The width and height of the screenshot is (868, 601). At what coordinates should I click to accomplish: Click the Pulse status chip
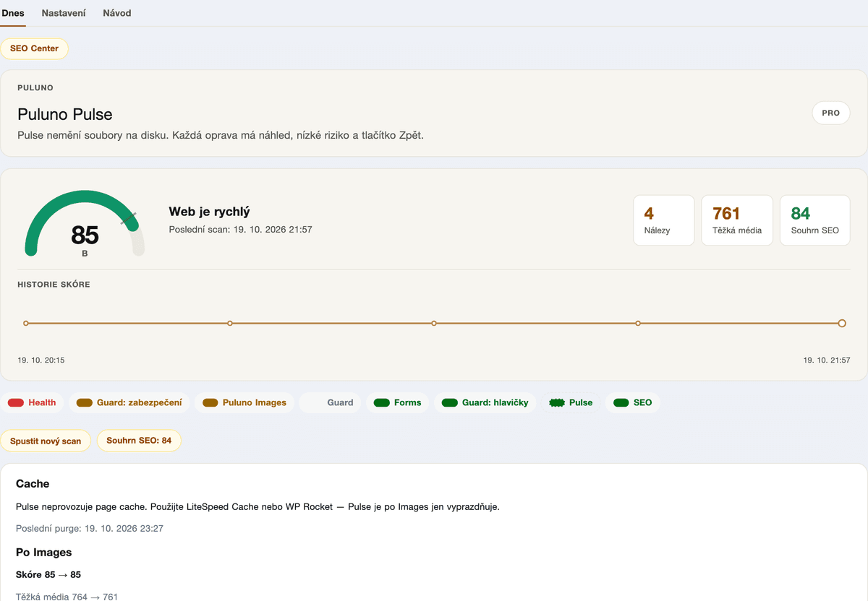[x=571, y=402]
